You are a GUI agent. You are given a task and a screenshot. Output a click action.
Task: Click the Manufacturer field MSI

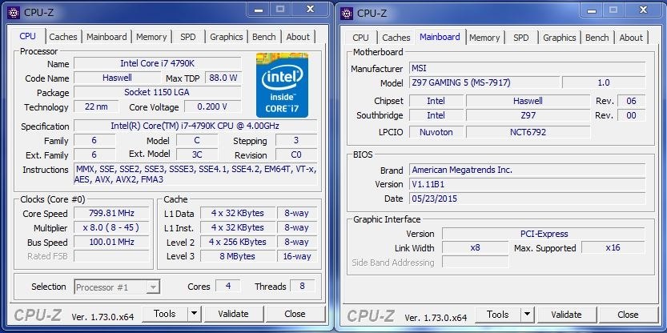tap(527, 68)
